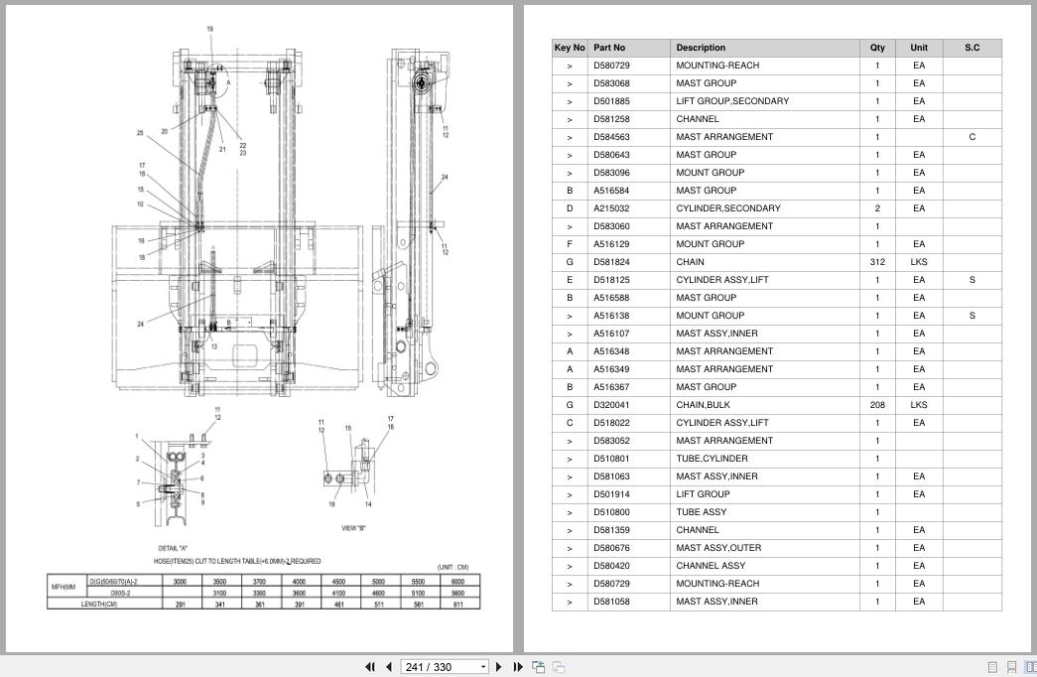
Task: Go to the first page
Action: click(370, 667)
